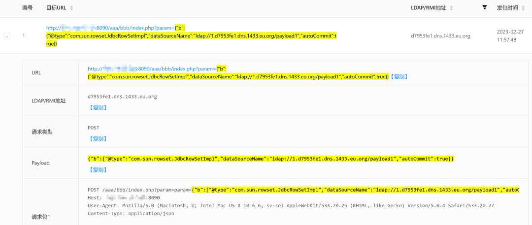This screenshot has width=532, height=225.
Task: Click the URL label in the detail panel
Action: tap(36, 73)
